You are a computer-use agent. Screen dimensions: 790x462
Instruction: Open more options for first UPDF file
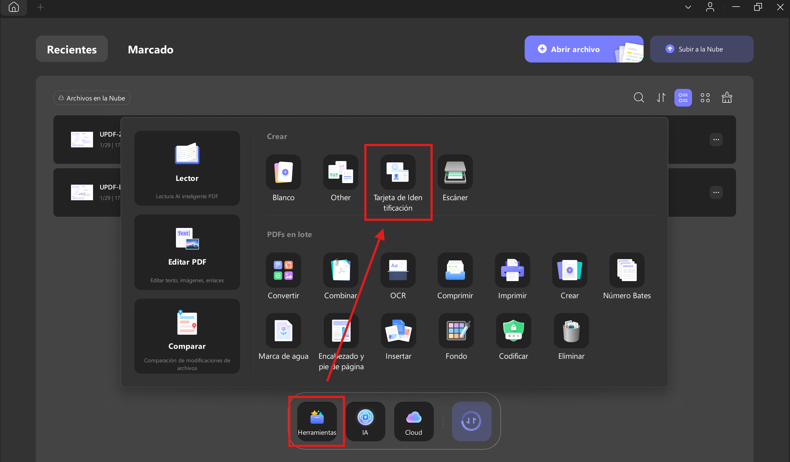(716, 140)
